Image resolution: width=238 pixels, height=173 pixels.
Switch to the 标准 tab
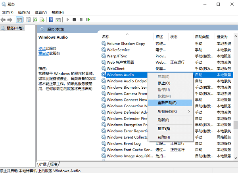click(54, 164)
